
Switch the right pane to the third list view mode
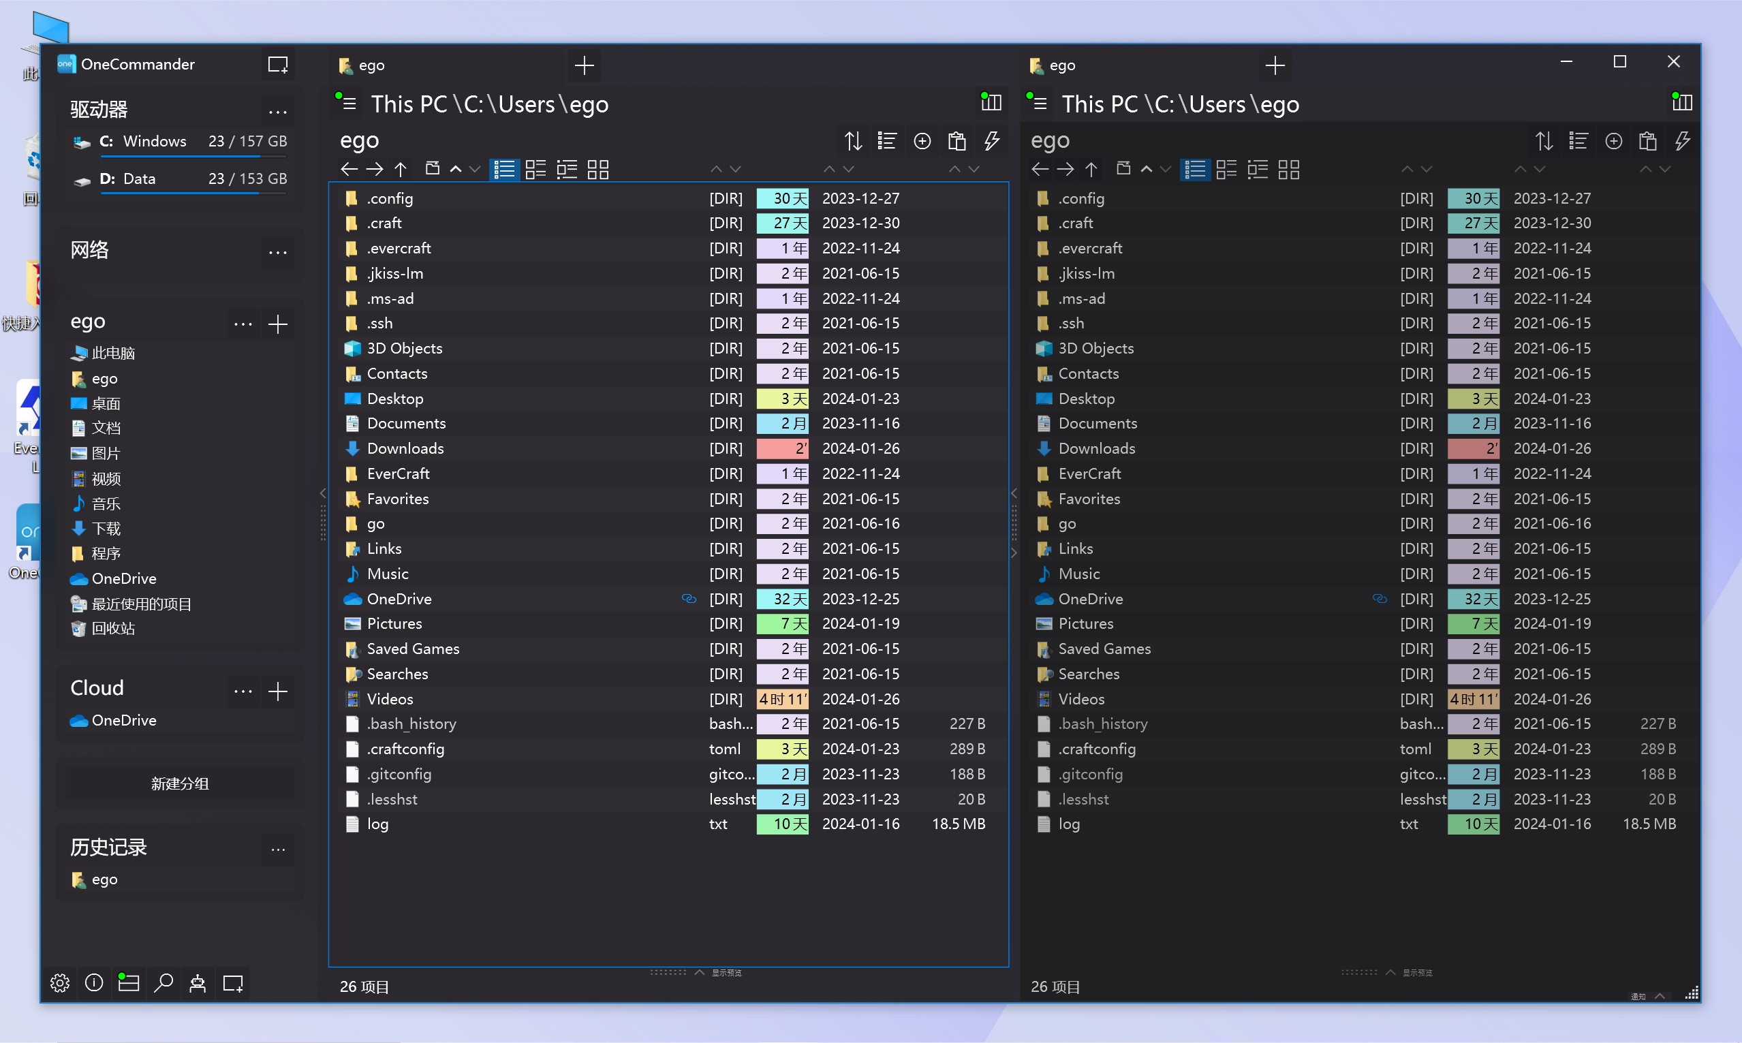(x=1257, y=170)
